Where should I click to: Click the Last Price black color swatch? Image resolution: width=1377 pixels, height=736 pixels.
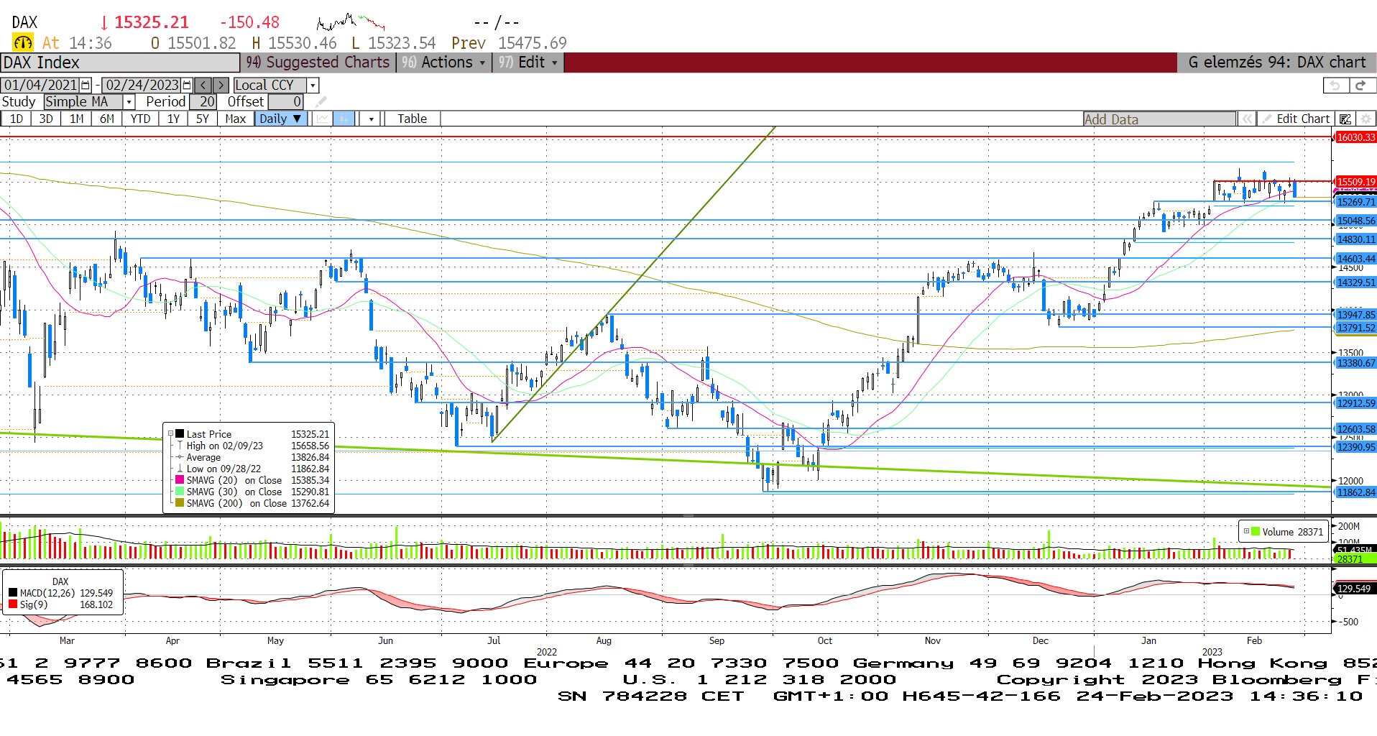click(180, 434)
